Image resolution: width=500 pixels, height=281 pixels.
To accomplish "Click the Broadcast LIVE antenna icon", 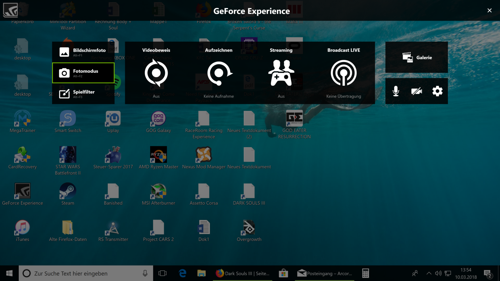I will [x=344, y=73].
